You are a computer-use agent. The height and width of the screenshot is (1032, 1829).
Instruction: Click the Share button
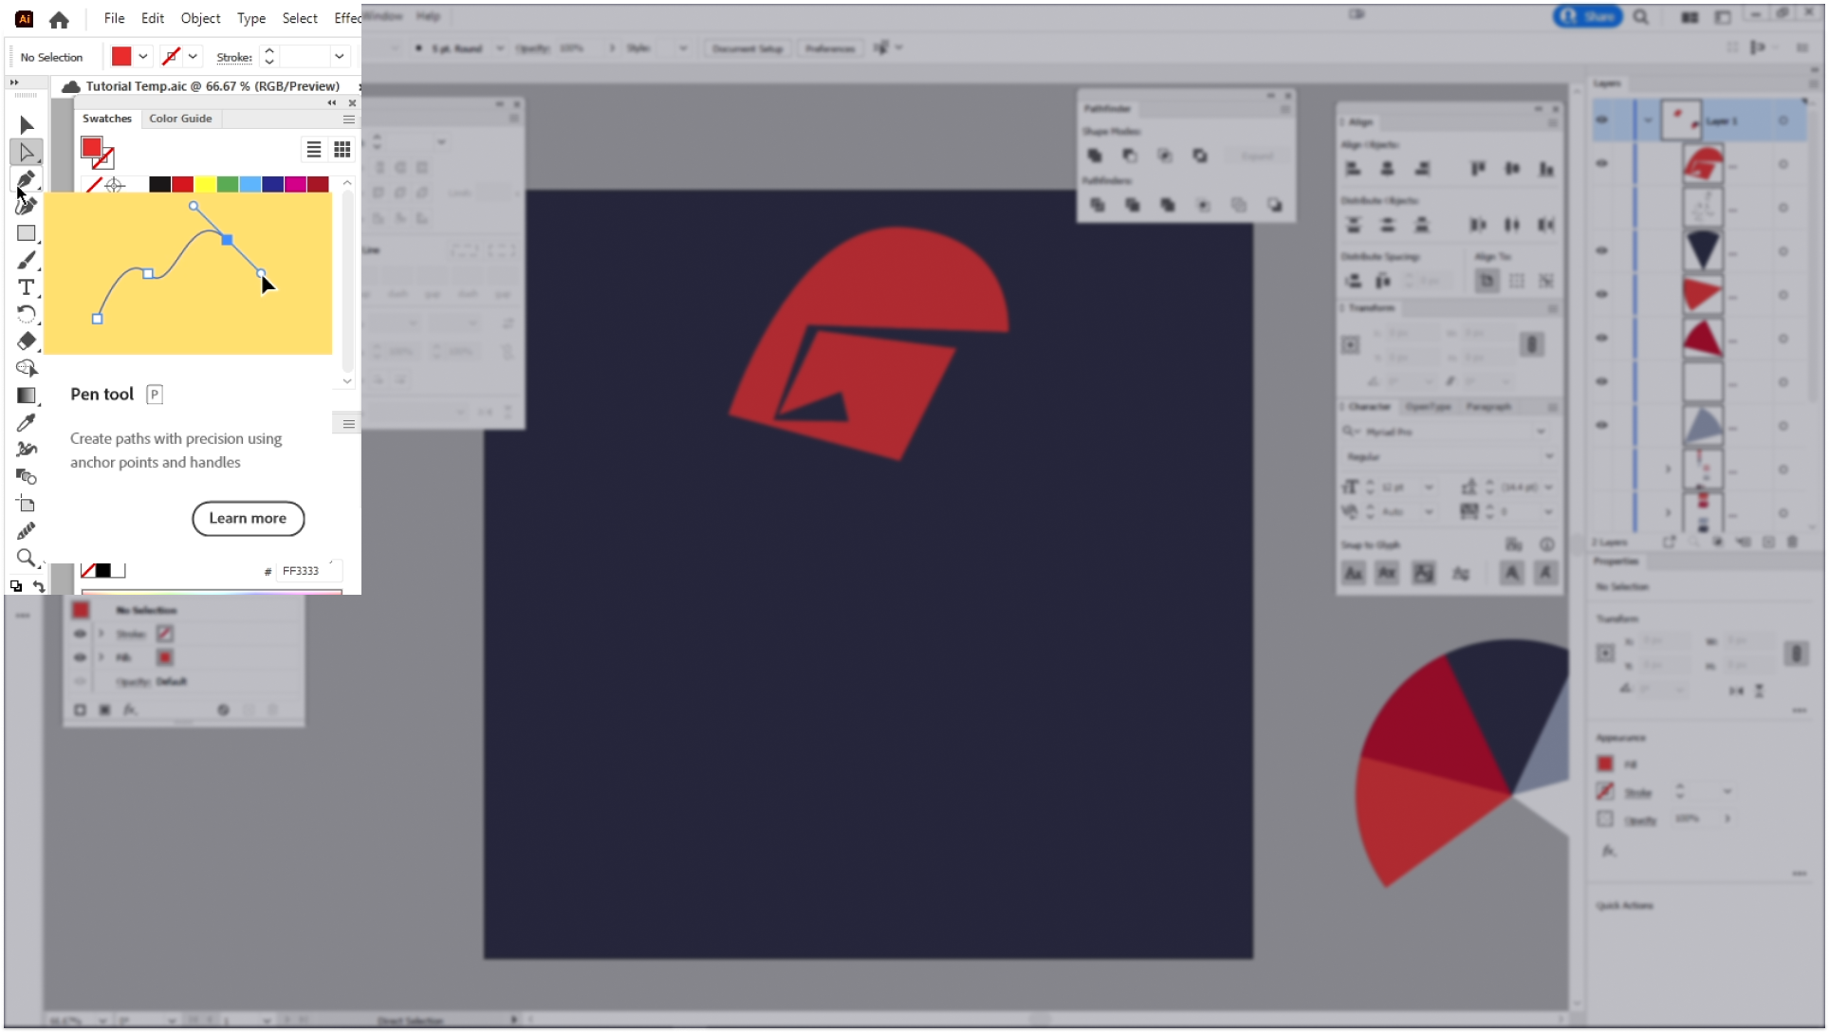(1587, 16)
